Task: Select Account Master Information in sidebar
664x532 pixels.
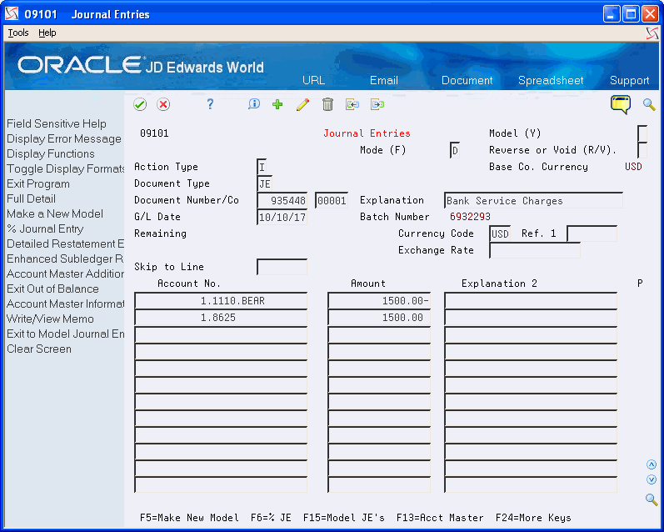Action: 65,304
